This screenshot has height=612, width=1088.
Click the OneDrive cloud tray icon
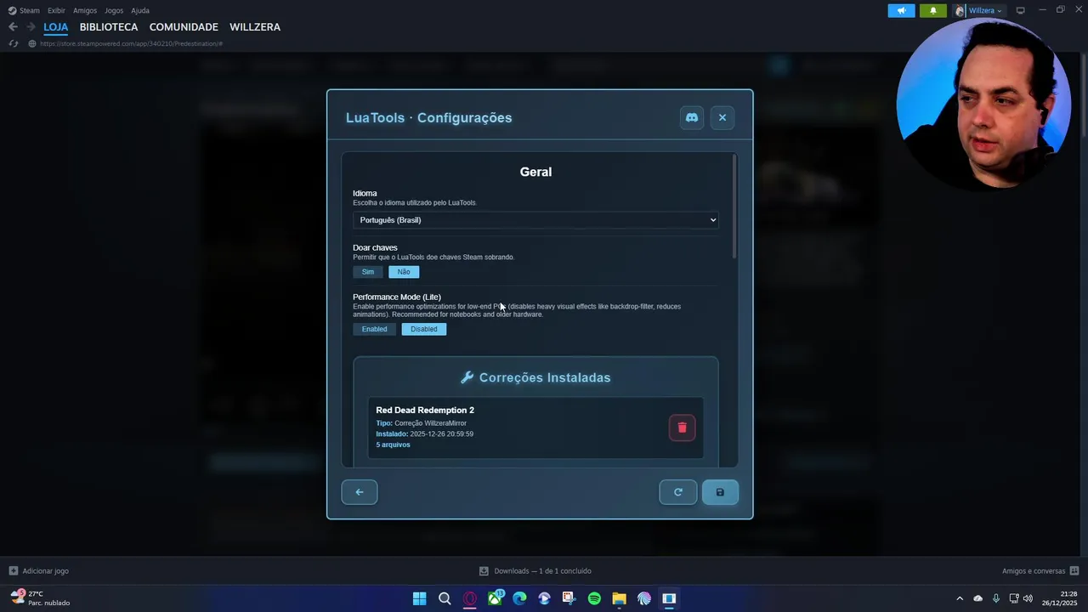(977, 598)
